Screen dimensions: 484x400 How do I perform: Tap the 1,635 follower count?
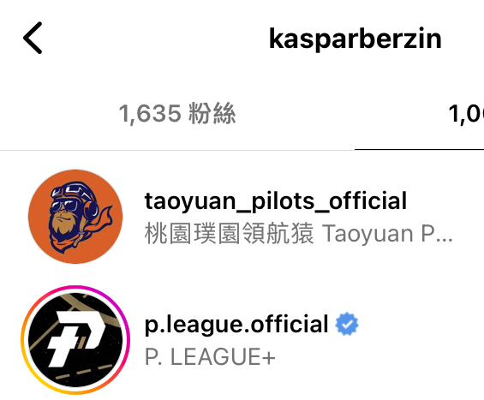click(150, 114)
